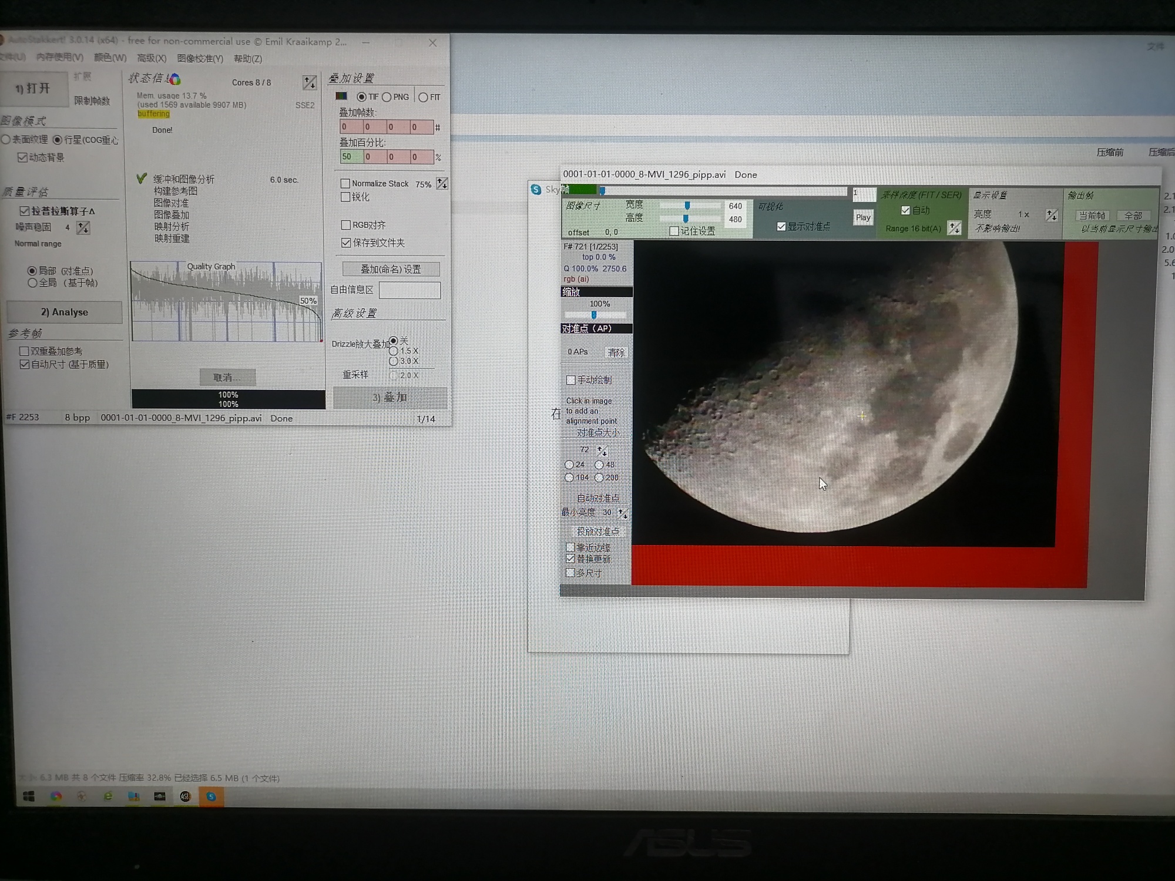This screenshot has height=881, width=1175.
Task: Adjust the display brightness 1x stepper
Action: (1052, 215)
